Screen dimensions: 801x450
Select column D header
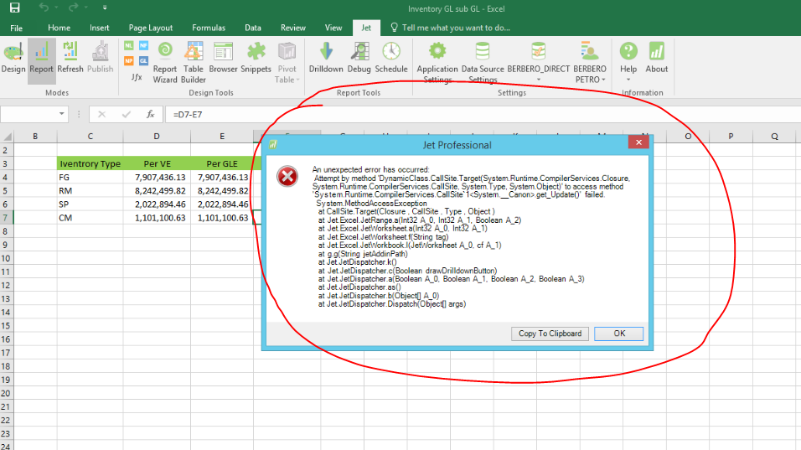coord(157,137)
